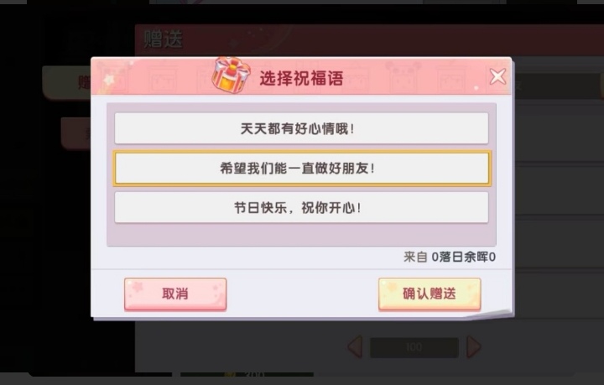Close the 选择祝福语 dialog with the X
The height and width of the screenshot is (385, 604).
(x=497, y=76)
